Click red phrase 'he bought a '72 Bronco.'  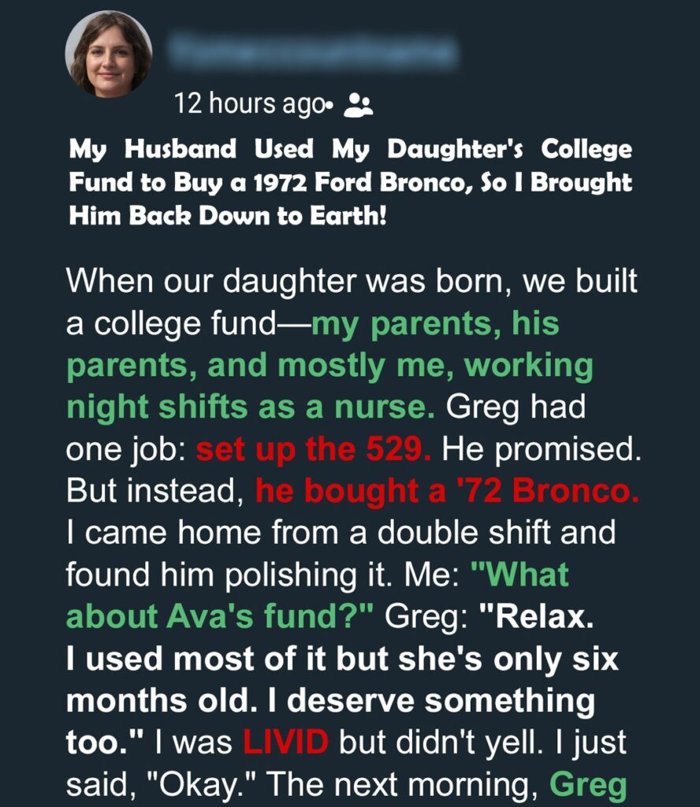(x=447, y=490)
